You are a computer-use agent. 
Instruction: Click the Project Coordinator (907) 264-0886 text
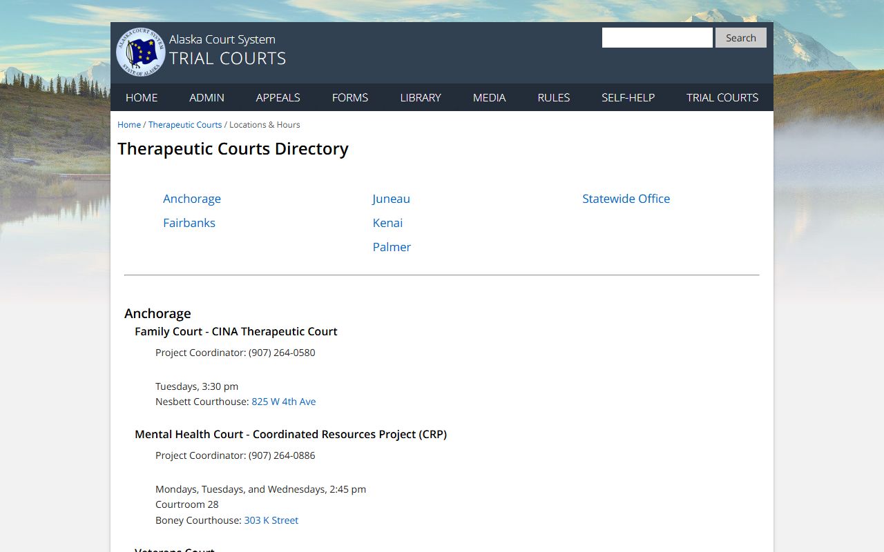pyautogui.click(x=236, y=455)
